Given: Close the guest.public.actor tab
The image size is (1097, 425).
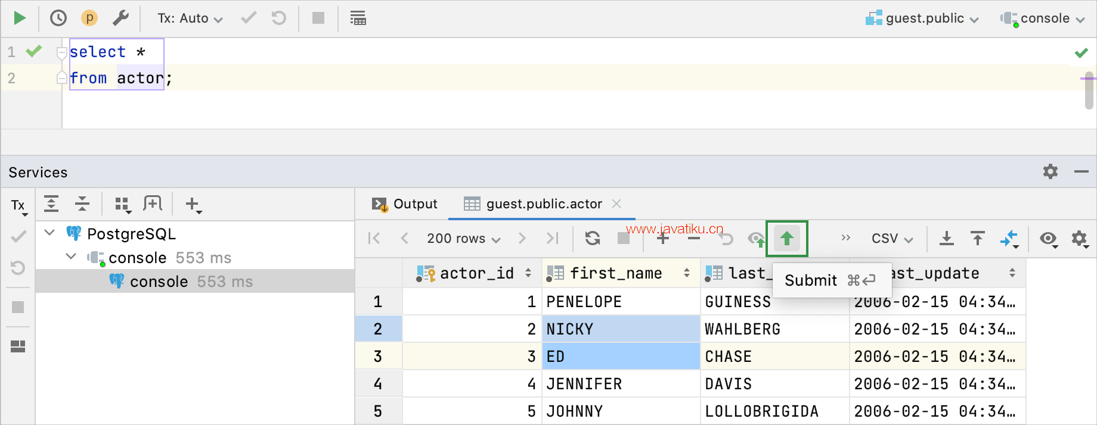Looking at the screenshot, I should [x=616, y=204].
